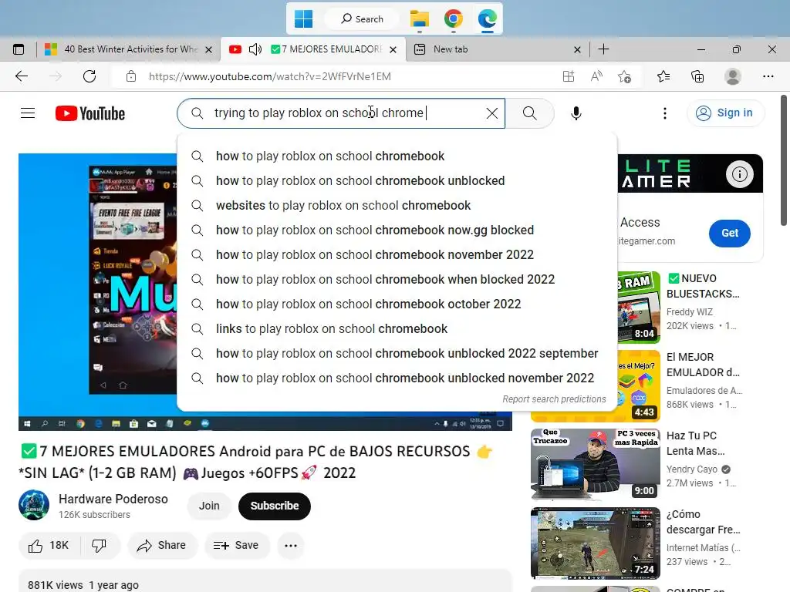
Task: Choose the suggestion ending in 'chromebook unblocked'
Action: point(397,180)
